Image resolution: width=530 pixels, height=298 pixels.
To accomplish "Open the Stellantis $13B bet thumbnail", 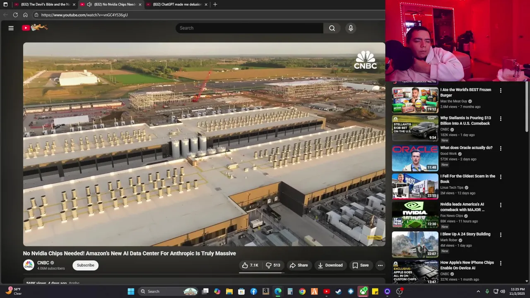I will point(415,128).
